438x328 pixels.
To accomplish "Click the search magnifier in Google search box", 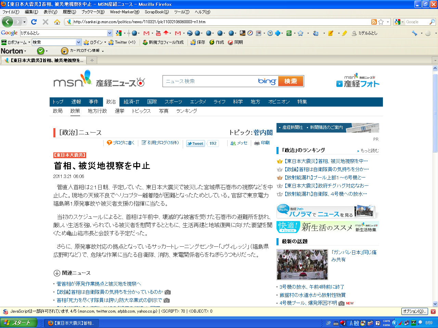I will (432, 22).
